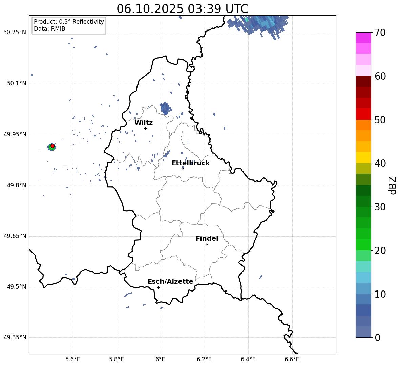Click the 49.95°N latitude label

15,134
